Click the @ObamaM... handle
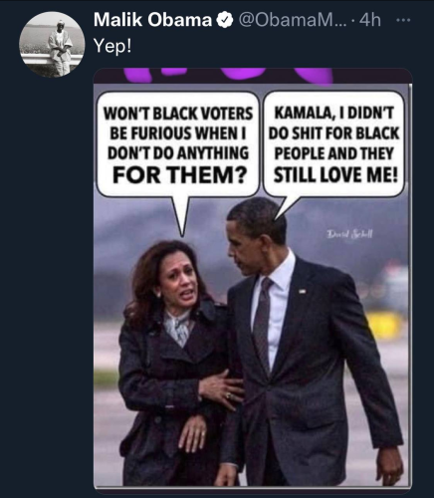434x498 pixels. [x=292, y=21]
